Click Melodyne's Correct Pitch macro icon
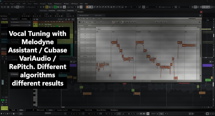Viewport: 215px width, 116px height. pyautogui.click(x=157, y=22)
